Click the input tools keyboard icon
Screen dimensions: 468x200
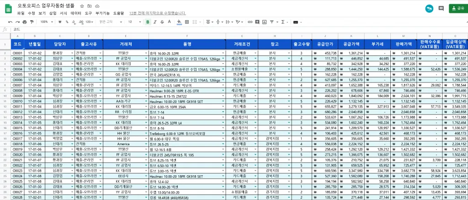tap(297, 22)
